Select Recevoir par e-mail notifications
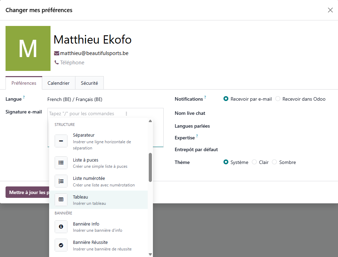Screen dimensions: 338x257 226,99
